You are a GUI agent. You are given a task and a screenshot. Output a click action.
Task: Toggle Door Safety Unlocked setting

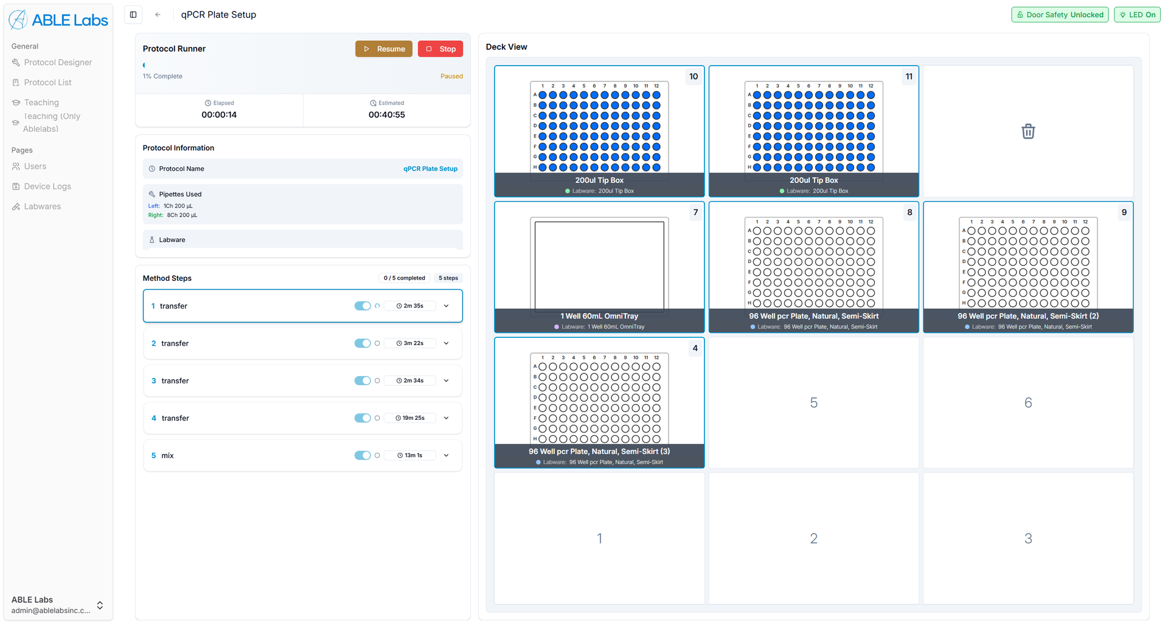point(1060,15)
